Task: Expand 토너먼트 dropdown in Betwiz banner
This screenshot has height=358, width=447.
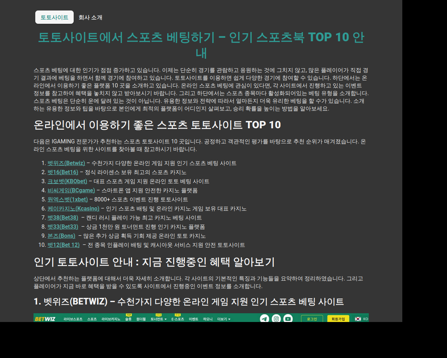Action: pos(159,319)
